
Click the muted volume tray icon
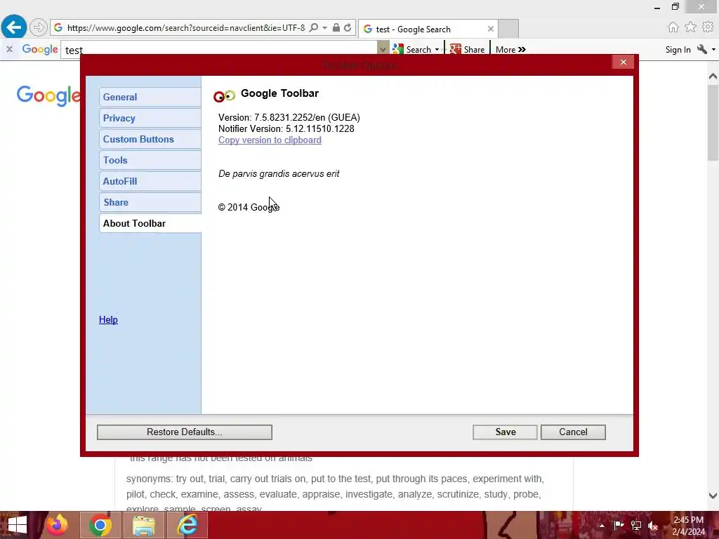(653, 526)
